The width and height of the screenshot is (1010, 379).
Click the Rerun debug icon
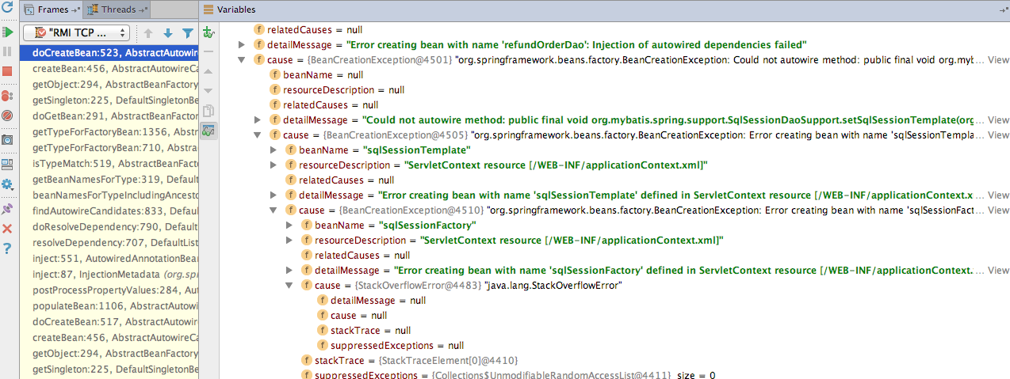8,10
